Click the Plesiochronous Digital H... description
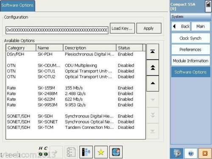 pos(89,54)
